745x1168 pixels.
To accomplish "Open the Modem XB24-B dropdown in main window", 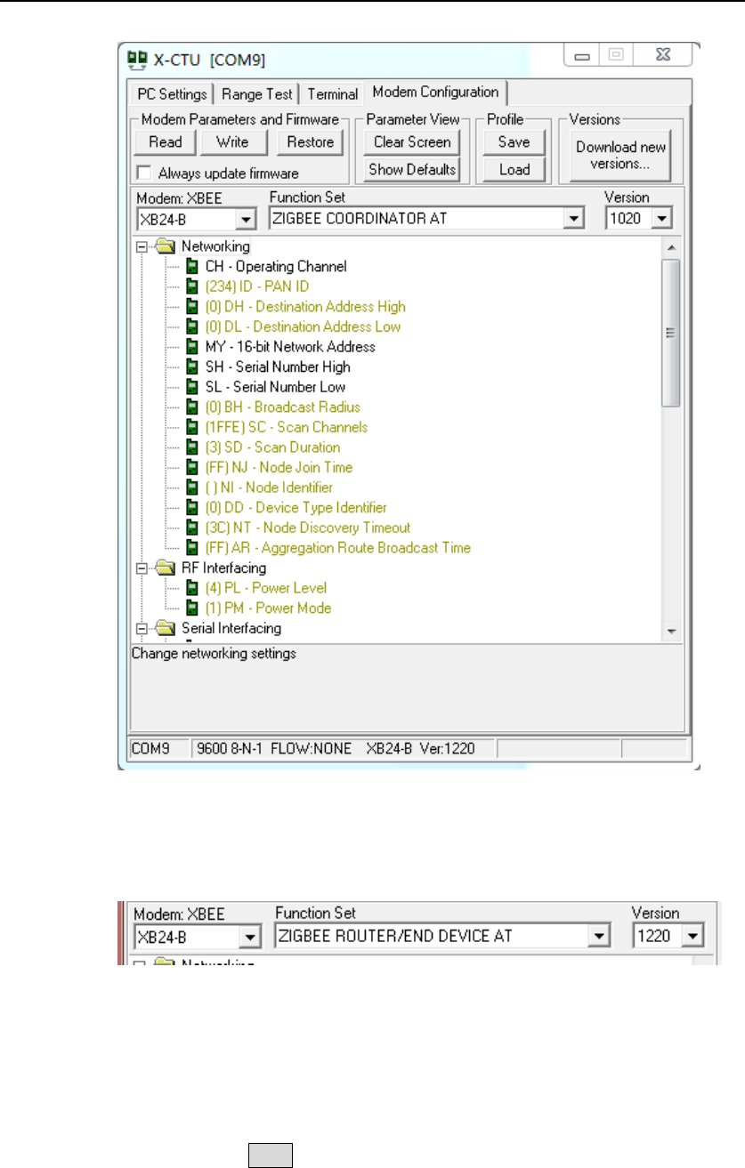I will [x=247, y=218].
